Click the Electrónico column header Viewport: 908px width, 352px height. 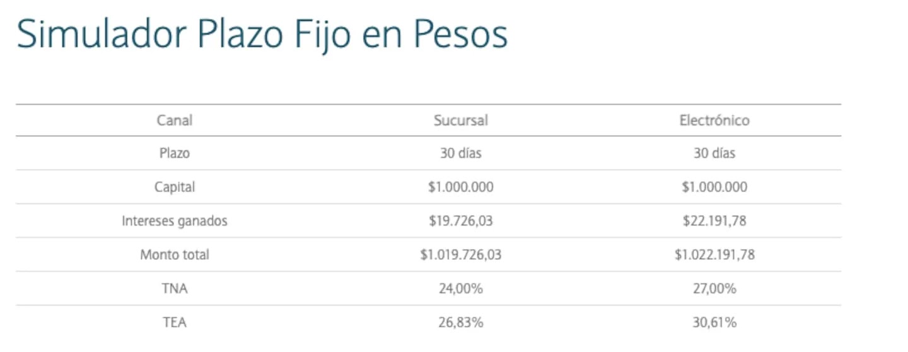[714, 120]
